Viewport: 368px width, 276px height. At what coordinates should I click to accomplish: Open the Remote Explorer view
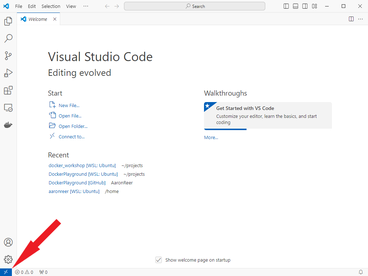[x=8, y=107]
